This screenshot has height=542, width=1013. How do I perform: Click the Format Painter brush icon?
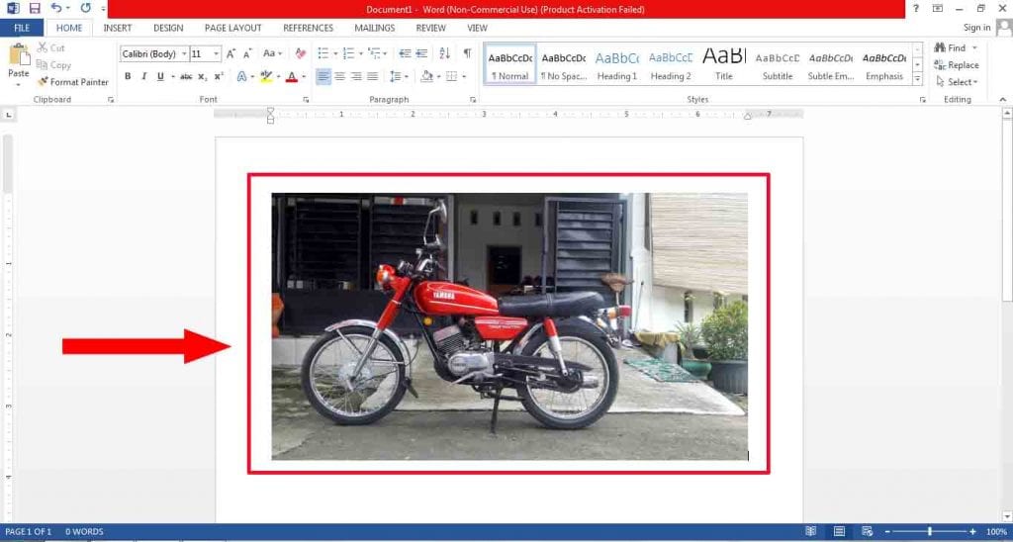point(43,82)
